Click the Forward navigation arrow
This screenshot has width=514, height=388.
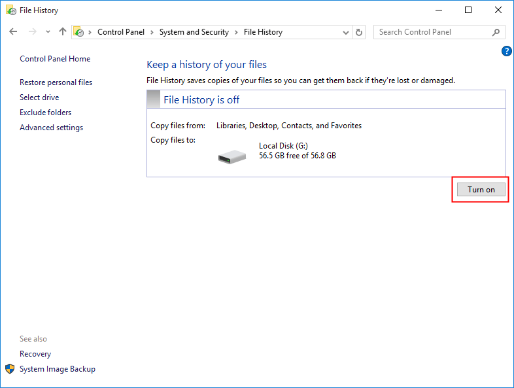click(x=32, y=32)
